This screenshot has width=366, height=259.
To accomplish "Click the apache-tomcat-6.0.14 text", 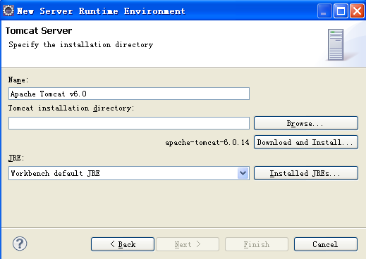I will coord(207,142).
